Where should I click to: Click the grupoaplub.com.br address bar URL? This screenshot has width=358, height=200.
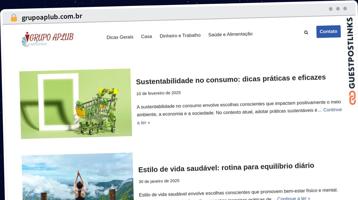point(52,17)
